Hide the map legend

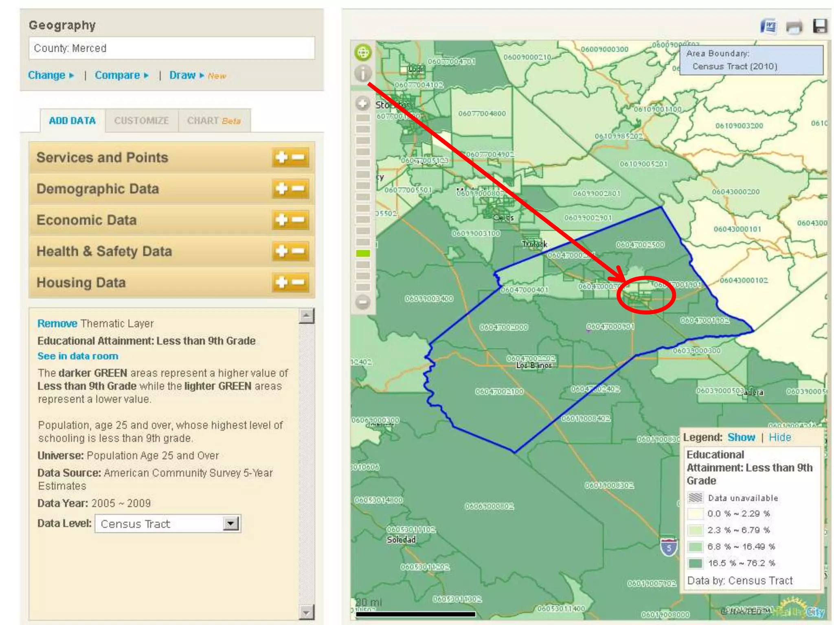[x=779, y=437]
